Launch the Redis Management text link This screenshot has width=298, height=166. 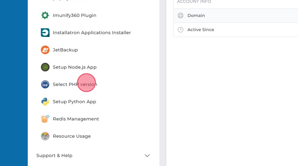point(76,119)
